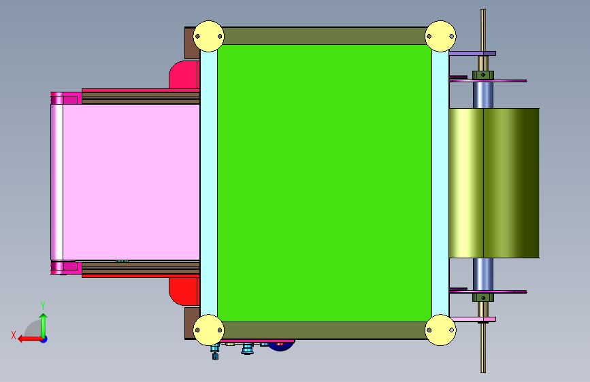Select the lower green shaft collar
The image size is (590, 382).
[x=483, y=298]
